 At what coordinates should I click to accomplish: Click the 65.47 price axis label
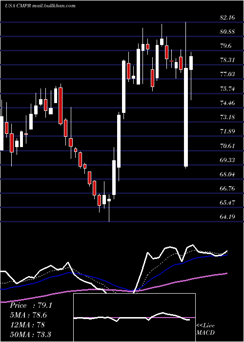227,202
